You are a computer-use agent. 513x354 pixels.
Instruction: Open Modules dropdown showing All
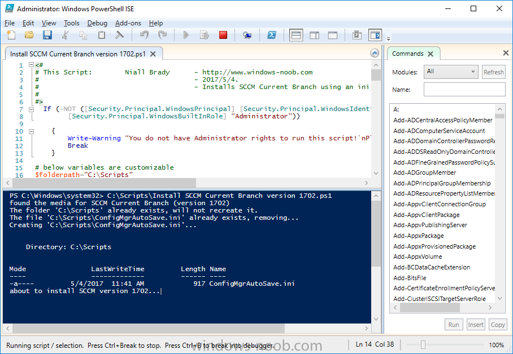point(451,72)
